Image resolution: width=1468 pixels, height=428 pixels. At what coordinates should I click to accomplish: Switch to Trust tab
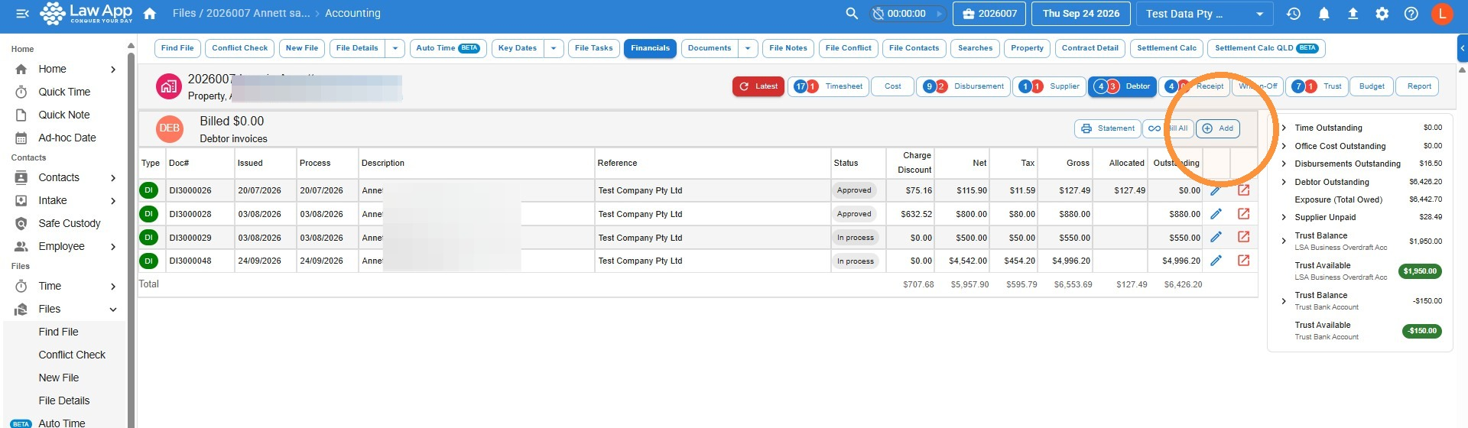[x=1317, y=86]
